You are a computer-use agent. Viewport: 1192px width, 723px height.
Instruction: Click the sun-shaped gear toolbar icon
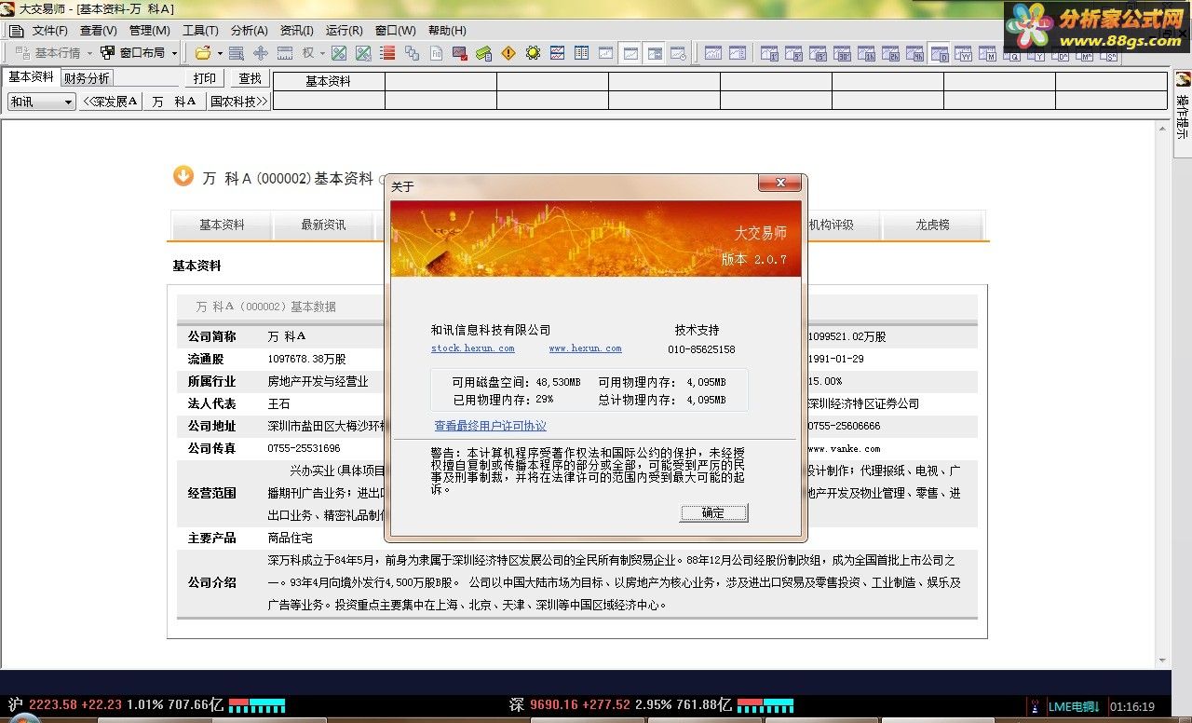533,53
